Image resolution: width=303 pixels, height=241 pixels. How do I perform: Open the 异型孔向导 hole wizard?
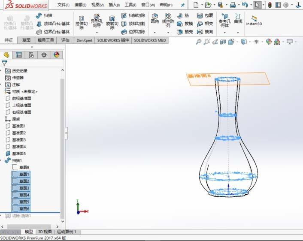97,21
